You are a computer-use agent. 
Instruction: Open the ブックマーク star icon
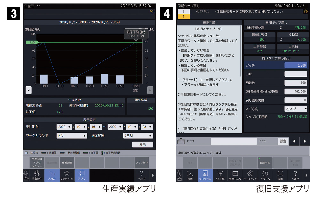(67, 175)
